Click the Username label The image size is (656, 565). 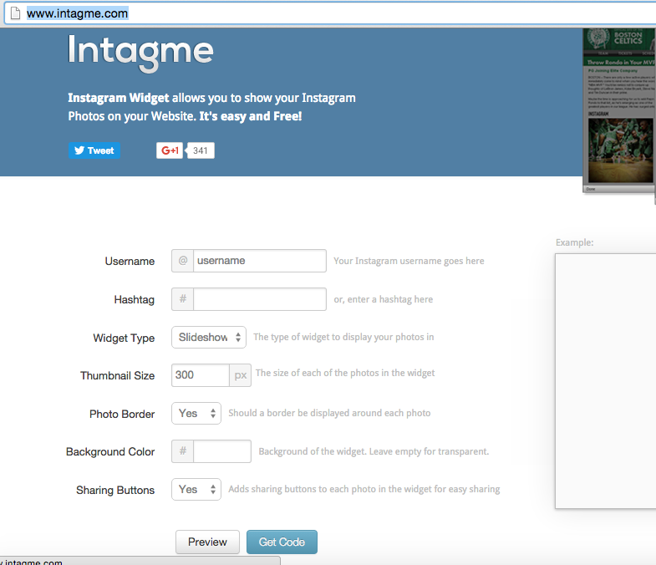pos(130,261)
